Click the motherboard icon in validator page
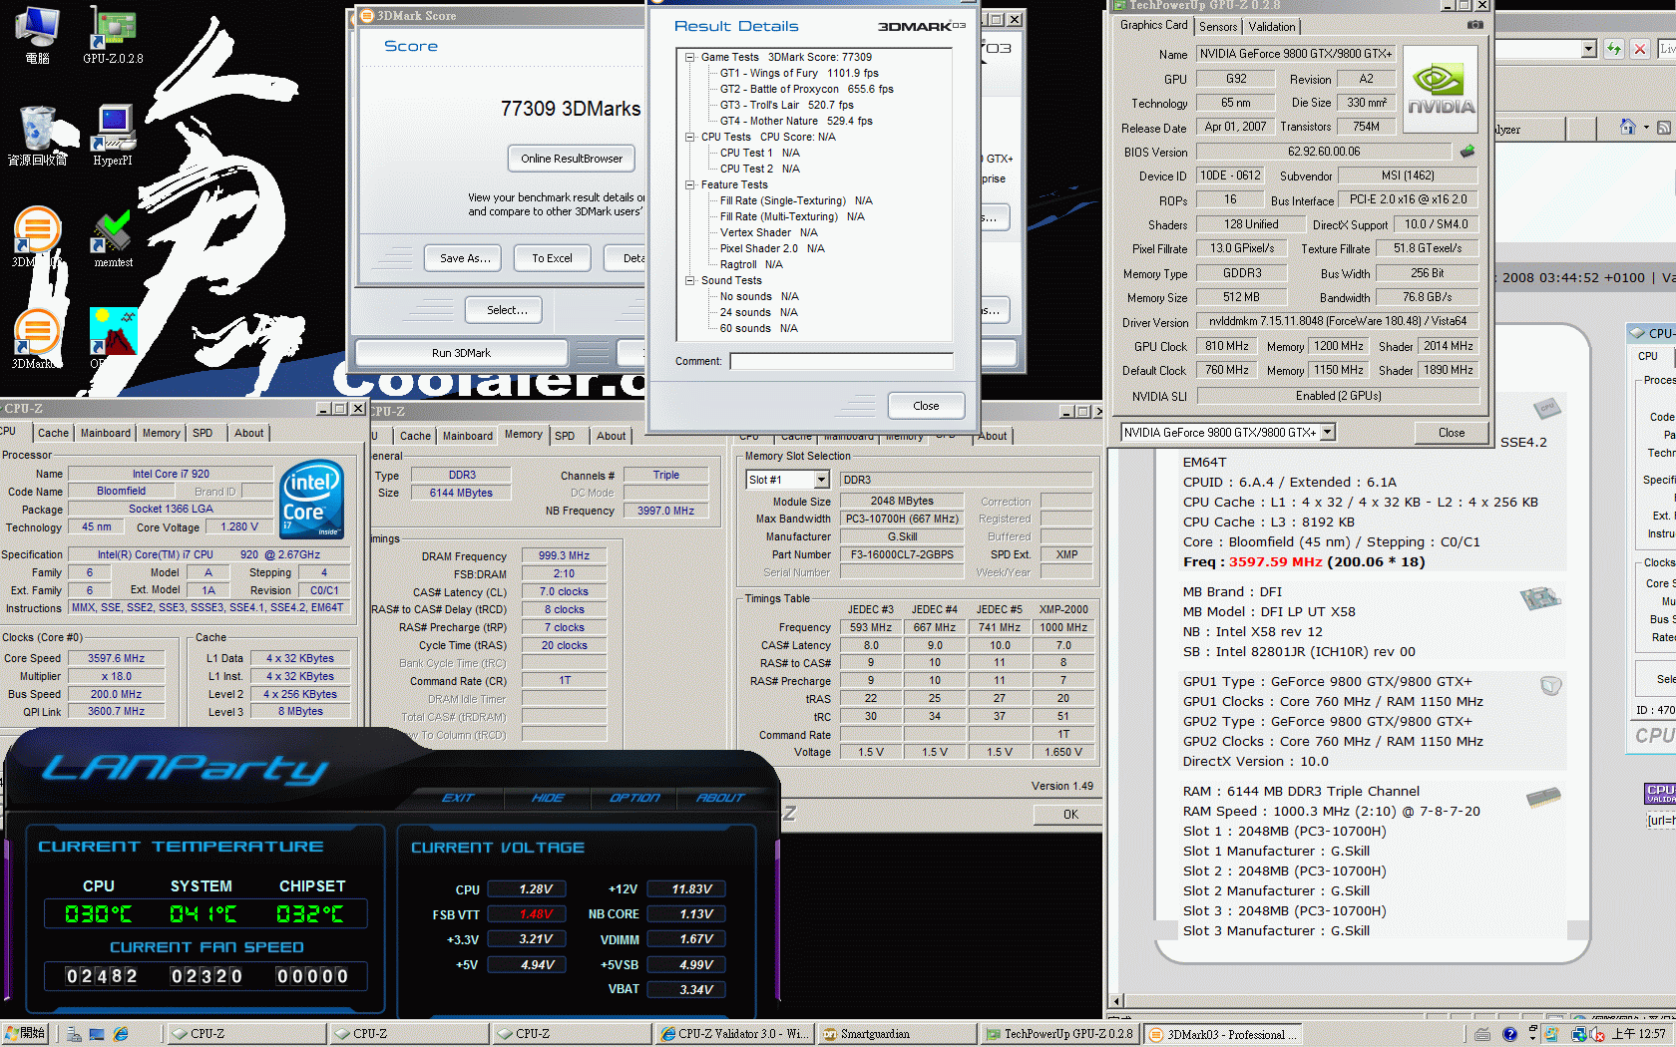The image size is (1676, 1047). click(1540, 597)
